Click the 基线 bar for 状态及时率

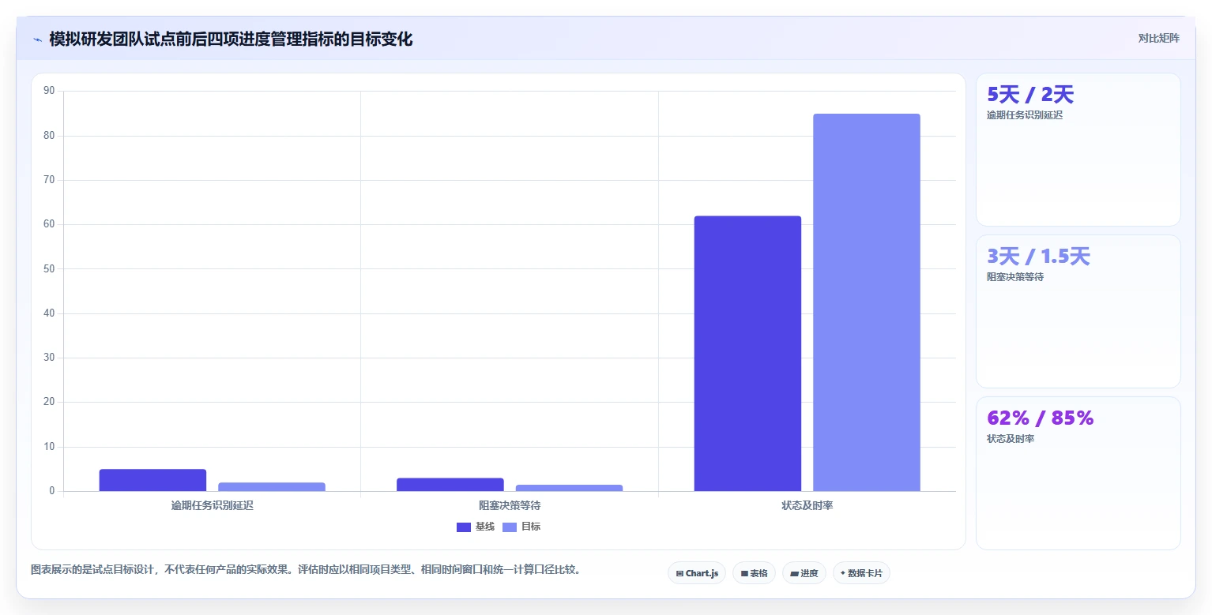pos(747,354)
